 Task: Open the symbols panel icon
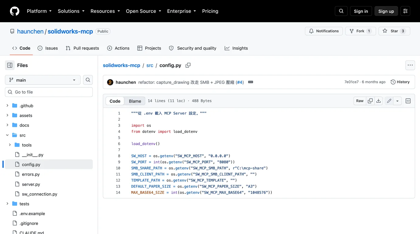[408, 101]
